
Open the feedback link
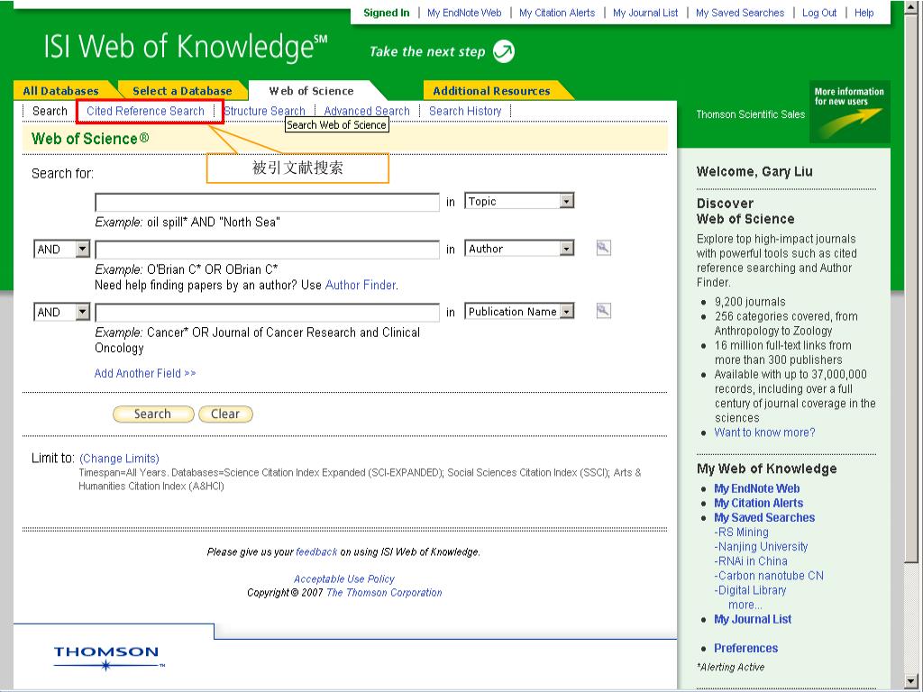316,552
